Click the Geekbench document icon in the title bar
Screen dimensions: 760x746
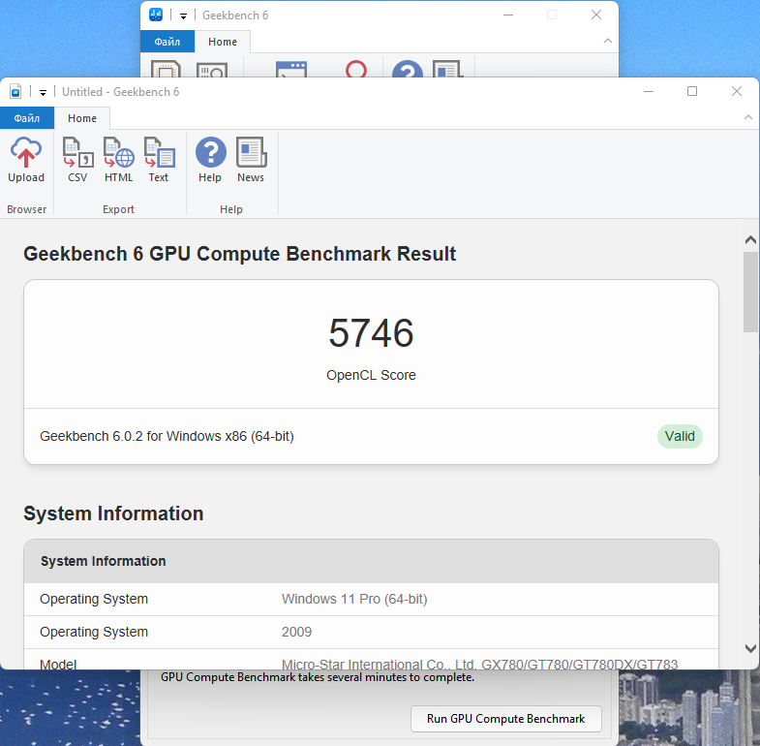tap(15, 91)
